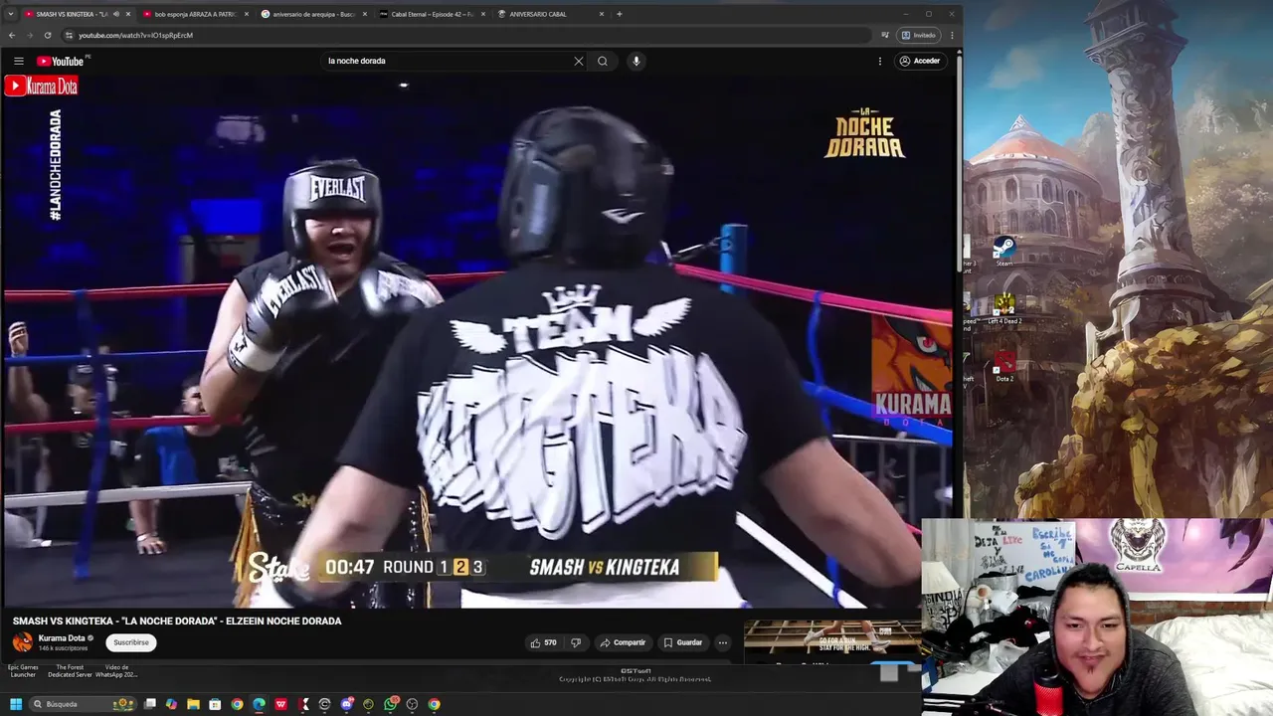Share video with Compartir button
1273x716 pixels.
[x=623, y=642]
